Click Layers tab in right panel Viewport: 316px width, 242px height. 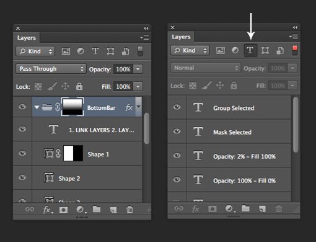[x=181, y=37]
